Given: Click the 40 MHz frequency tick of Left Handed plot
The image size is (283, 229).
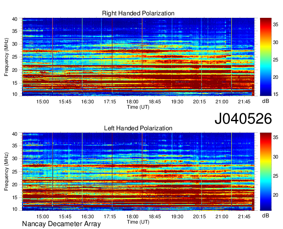Looking at the screenshot, I should [x=15, y=134].
